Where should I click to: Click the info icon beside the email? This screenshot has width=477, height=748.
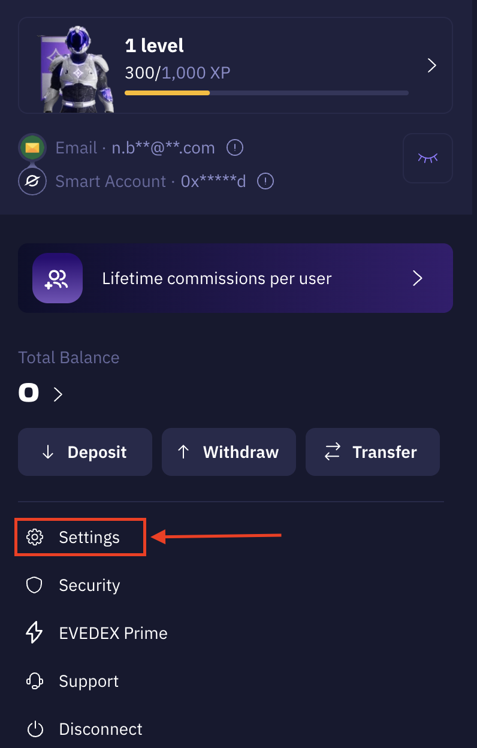(x=235, y=147)
